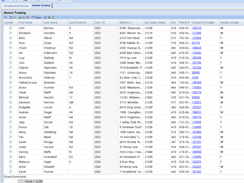This screenshot has height=183, width=244.
Task: Refresh the grid with the green arrows icon
Action: coord(53,18)
